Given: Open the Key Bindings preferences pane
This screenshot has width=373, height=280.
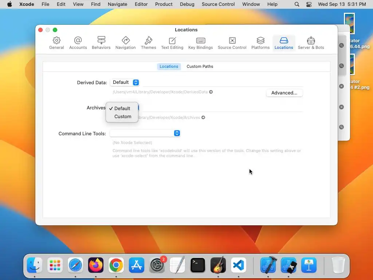Looking at the screenshot, I should (201, 43).
